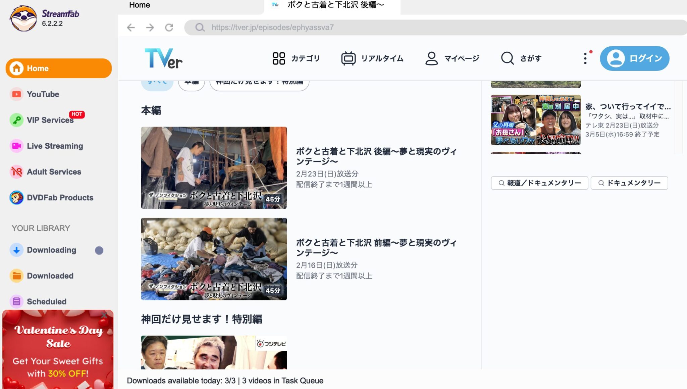Reload the current TVer page
The width and height of the screenshot is (687, 389).
170,28
